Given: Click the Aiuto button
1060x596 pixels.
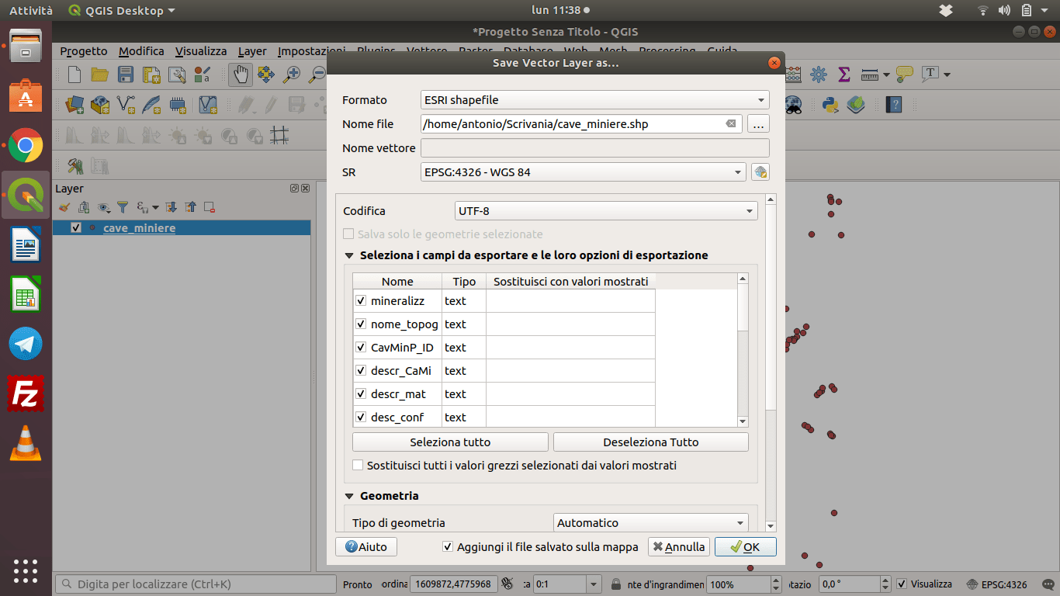Looking at the screenshot, I should [x=366, y=547].
